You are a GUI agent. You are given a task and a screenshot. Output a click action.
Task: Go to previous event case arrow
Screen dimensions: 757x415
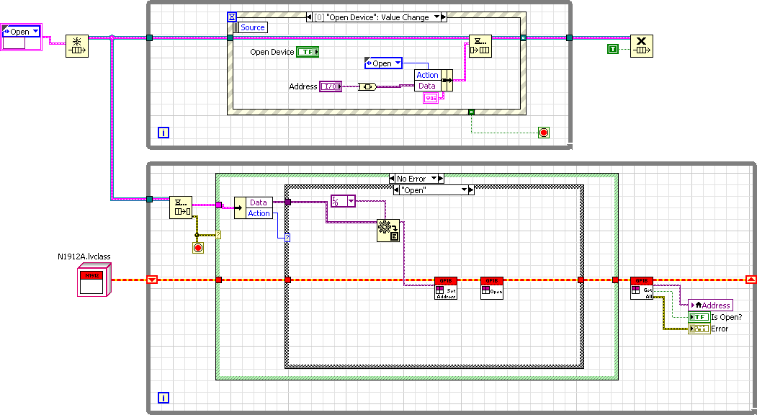click(x=309, y=17)
